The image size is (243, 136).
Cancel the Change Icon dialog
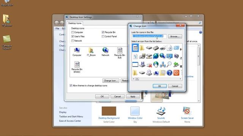[x=175, y=86]
